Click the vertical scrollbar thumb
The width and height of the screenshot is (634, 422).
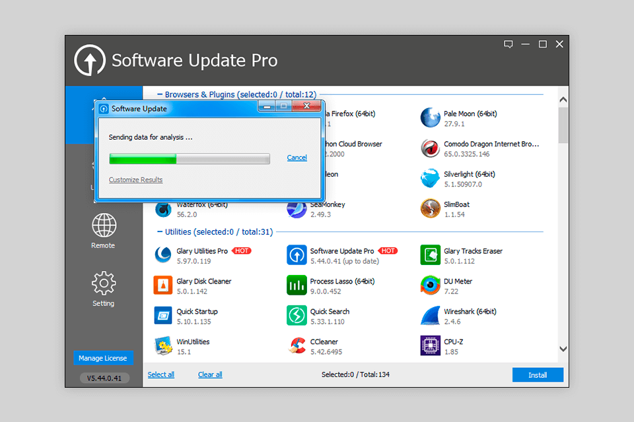[563, 125]
